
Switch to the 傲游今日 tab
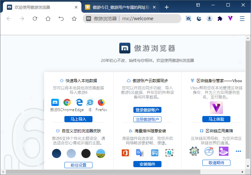tap(121, 7)
